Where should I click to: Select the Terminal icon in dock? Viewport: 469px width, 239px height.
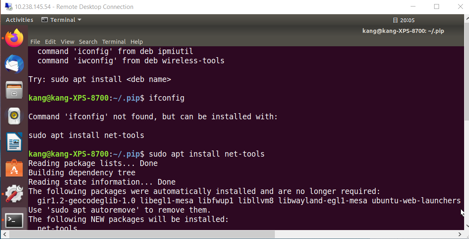coord(14,221)
